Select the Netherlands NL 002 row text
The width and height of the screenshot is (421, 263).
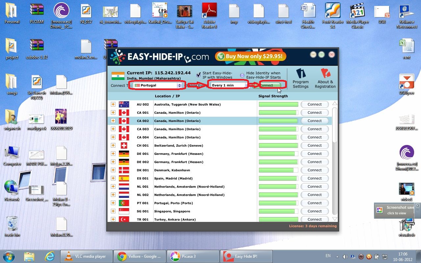click(x=189, y=195)
